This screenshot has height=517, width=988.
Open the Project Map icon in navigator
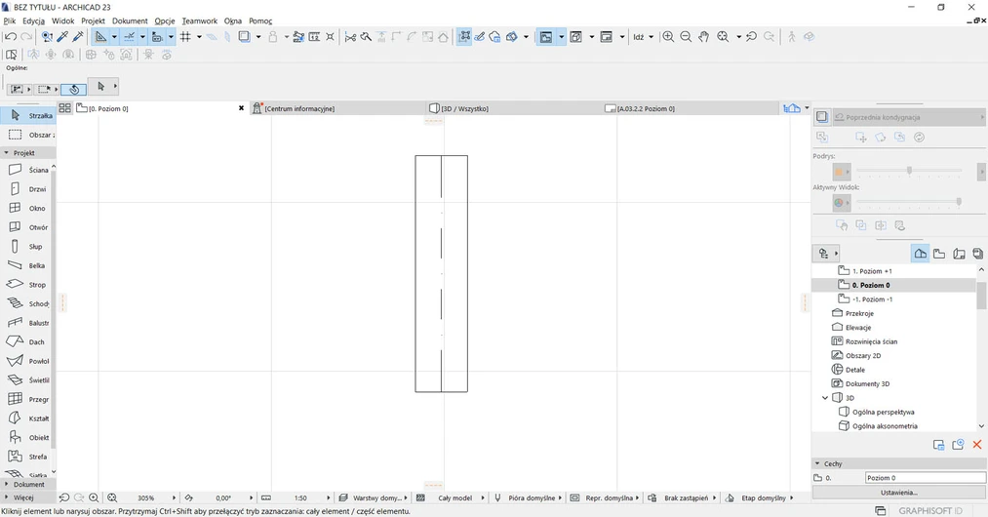point(920,254)
